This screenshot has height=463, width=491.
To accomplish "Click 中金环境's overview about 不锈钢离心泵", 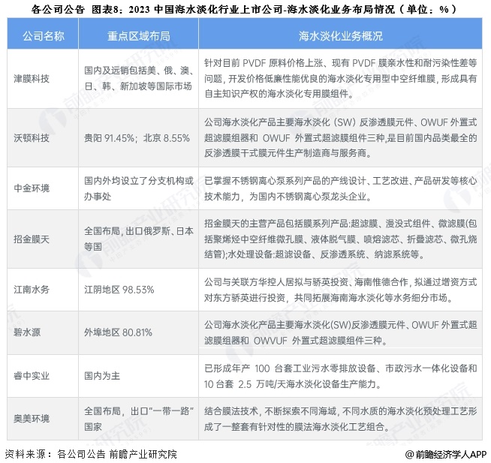I will 340,188.
